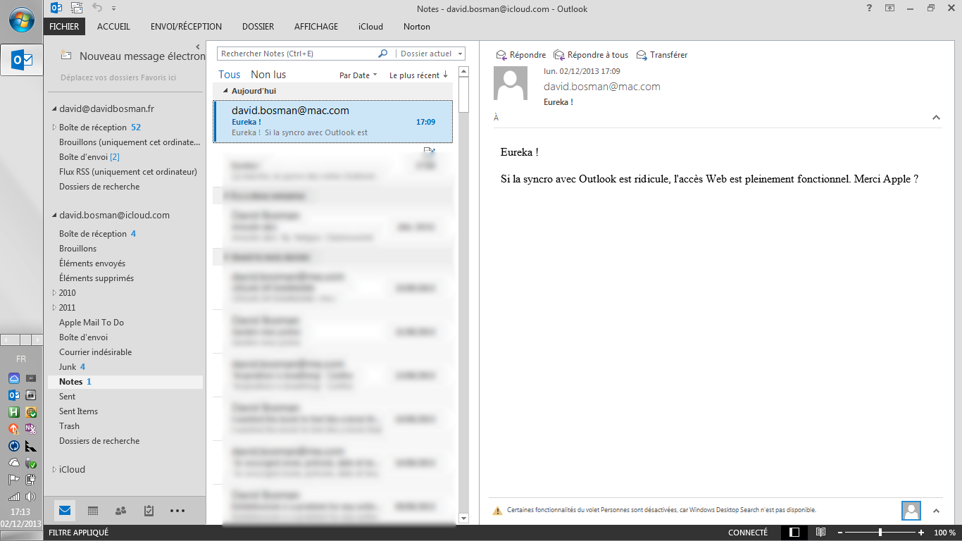Open the Outlook icon in system tray
Screen dimensions: 962x541
tap(13, 395)
